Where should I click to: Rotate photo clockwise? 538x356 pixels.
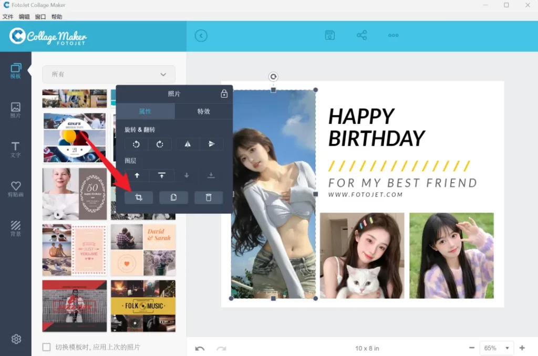coord(160,144)
